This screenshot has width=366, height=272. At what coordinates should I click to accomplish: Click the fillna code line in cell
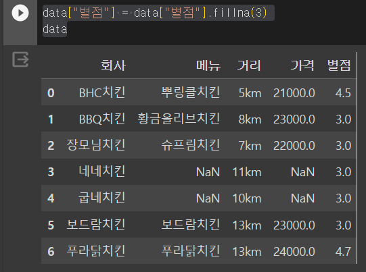154,13
